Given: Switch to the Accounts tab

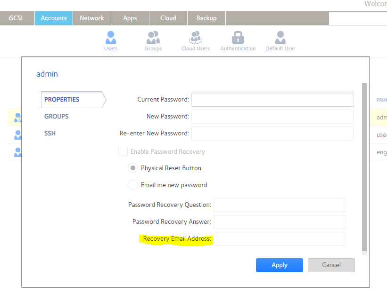Looking at the screenshot, I should click(54, 18).
